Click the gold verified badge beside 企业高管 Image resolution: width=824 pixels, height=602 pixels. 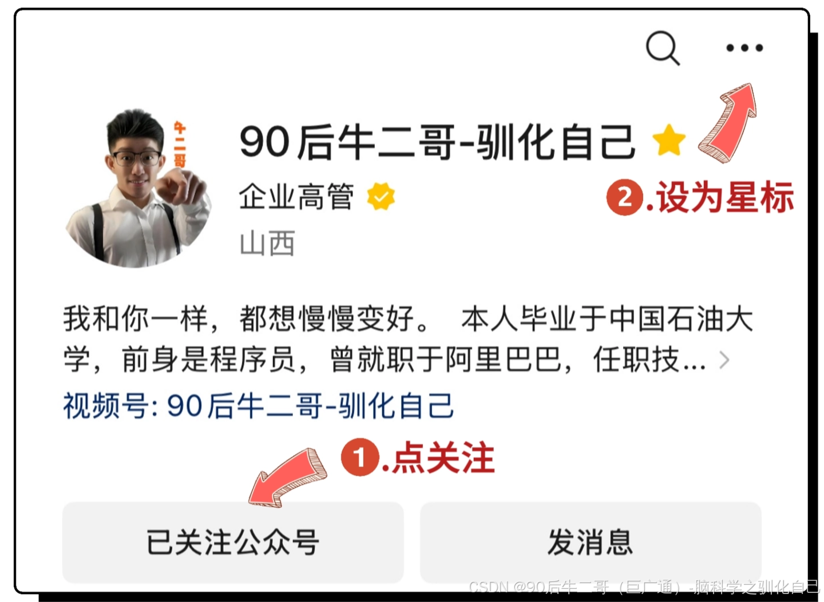pyautogui.click(x=381, y=197)
